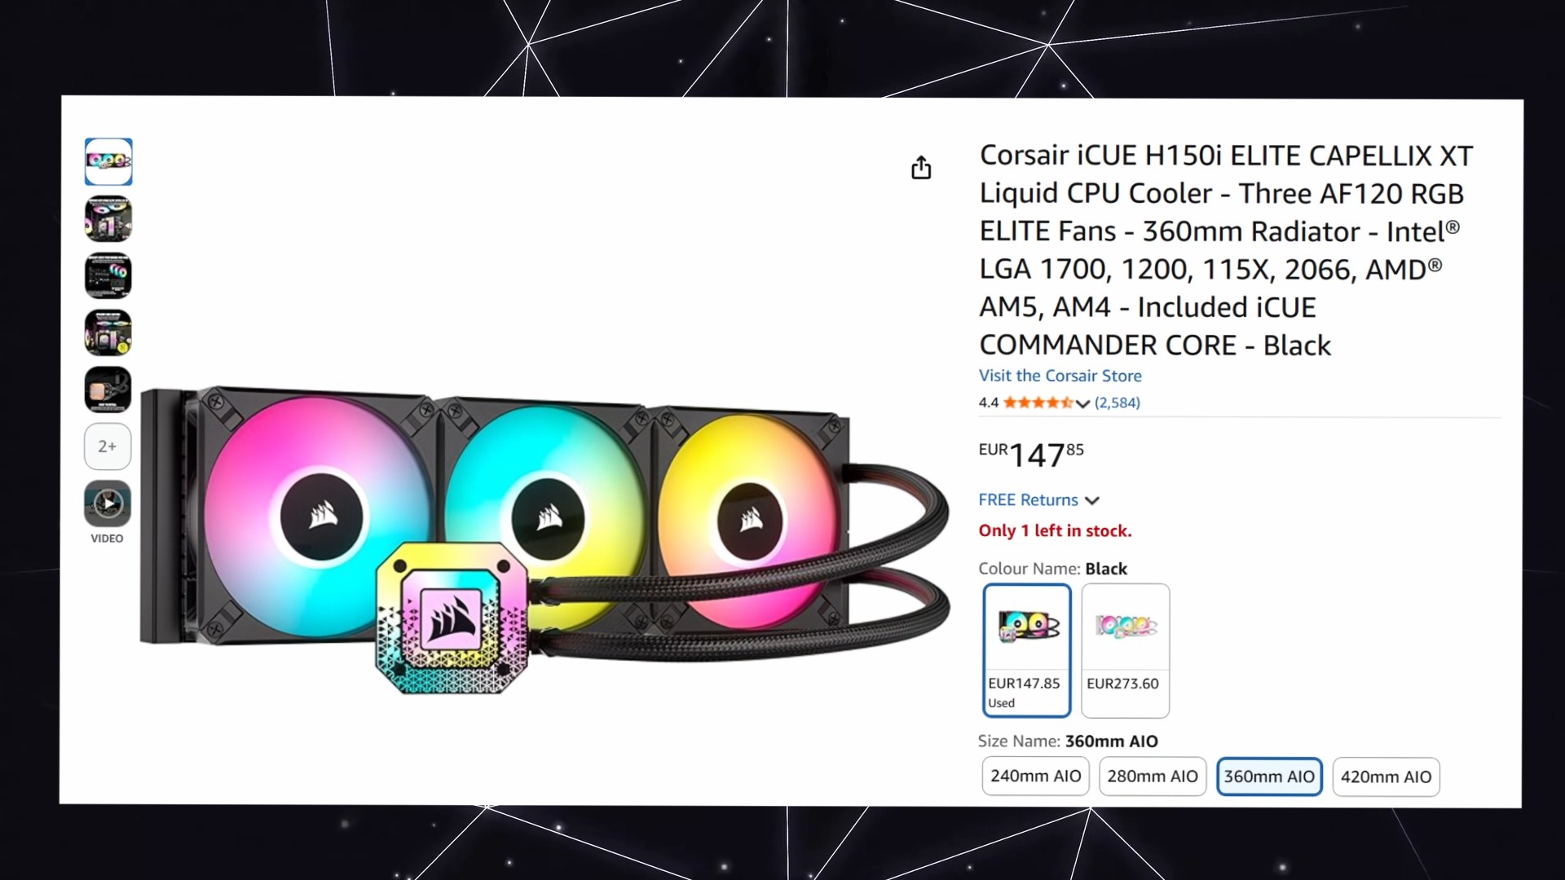This screenshot has height=880, width=1565.
Task: Visit the Corsair Store link
Action: (x=1060, y=376)
